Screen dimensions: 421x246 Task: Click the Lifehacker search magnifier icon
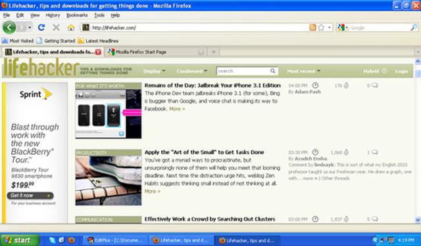point(273,71)
